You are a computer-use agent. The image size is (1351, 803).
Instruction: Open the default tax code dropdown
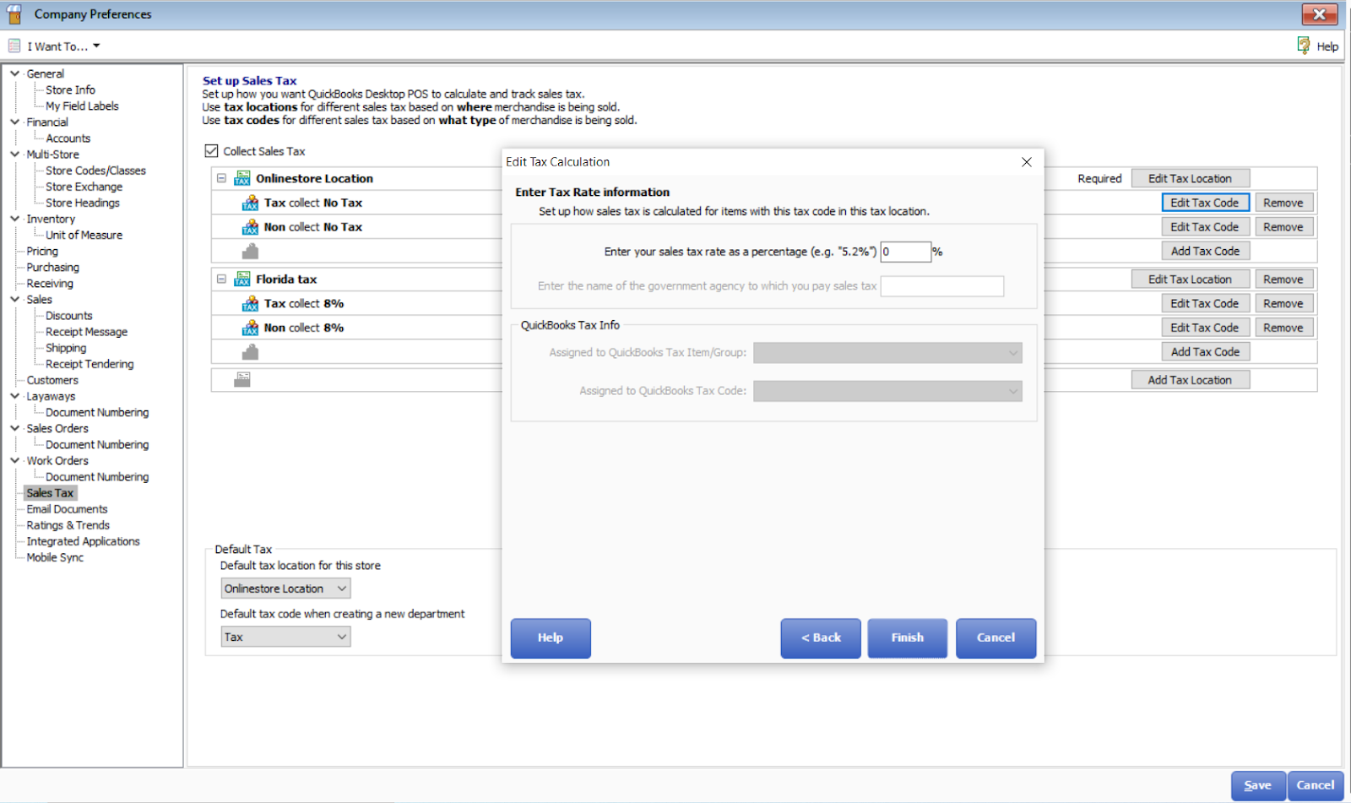[285, 637]
